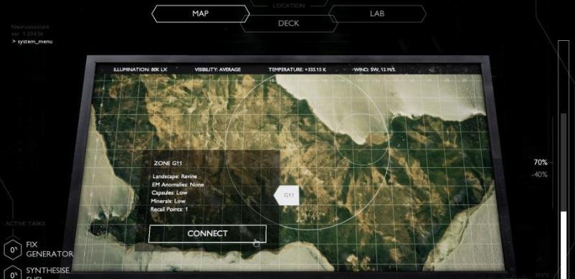Image resolution: width=575 pixels, height=279 pixels.
Task: Click the Synthesise Fuel hexagon progress icon
Action: (13, 273)
